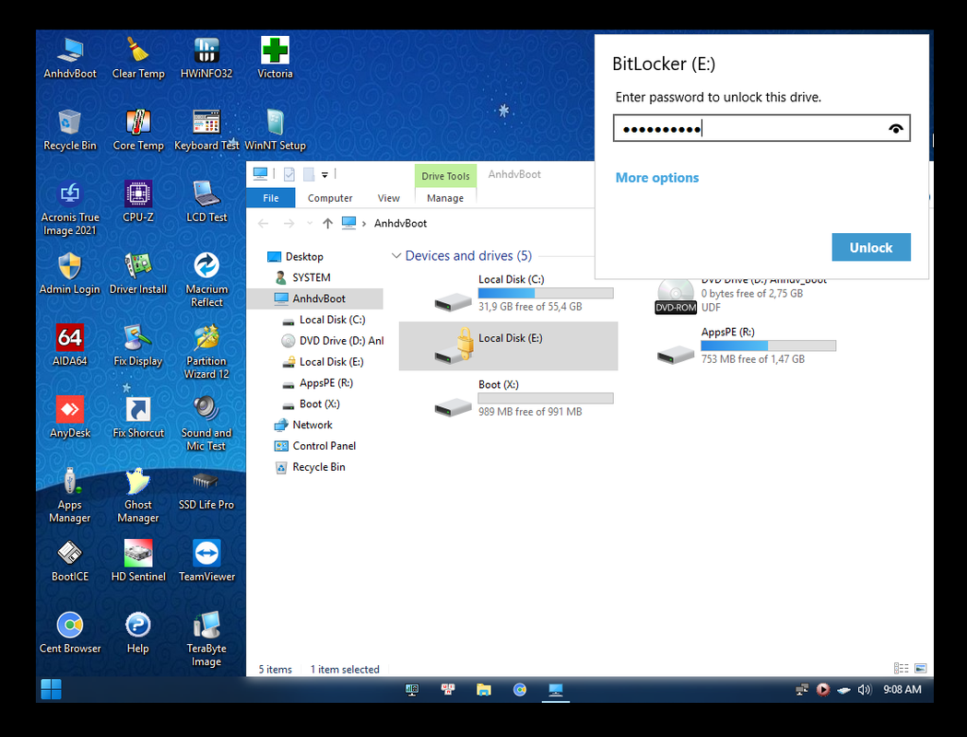Launch Core Temp desktop icon
The image size is (967, 737).
pyautogui.click(x=138, y=130)
